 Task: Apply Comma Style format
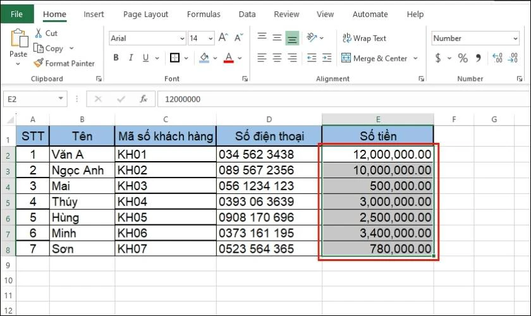tap(478, 58)
